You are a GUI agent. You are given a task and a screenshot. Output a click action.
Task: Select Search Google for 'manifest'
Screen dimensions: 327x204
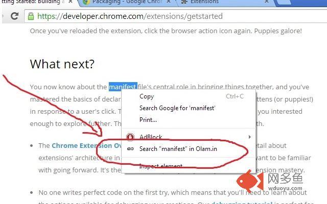189,108
